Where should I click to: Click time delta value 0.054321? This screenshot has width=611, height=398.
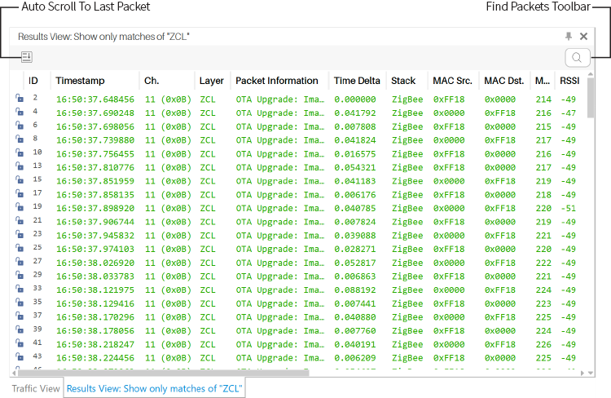coord(355,167)
